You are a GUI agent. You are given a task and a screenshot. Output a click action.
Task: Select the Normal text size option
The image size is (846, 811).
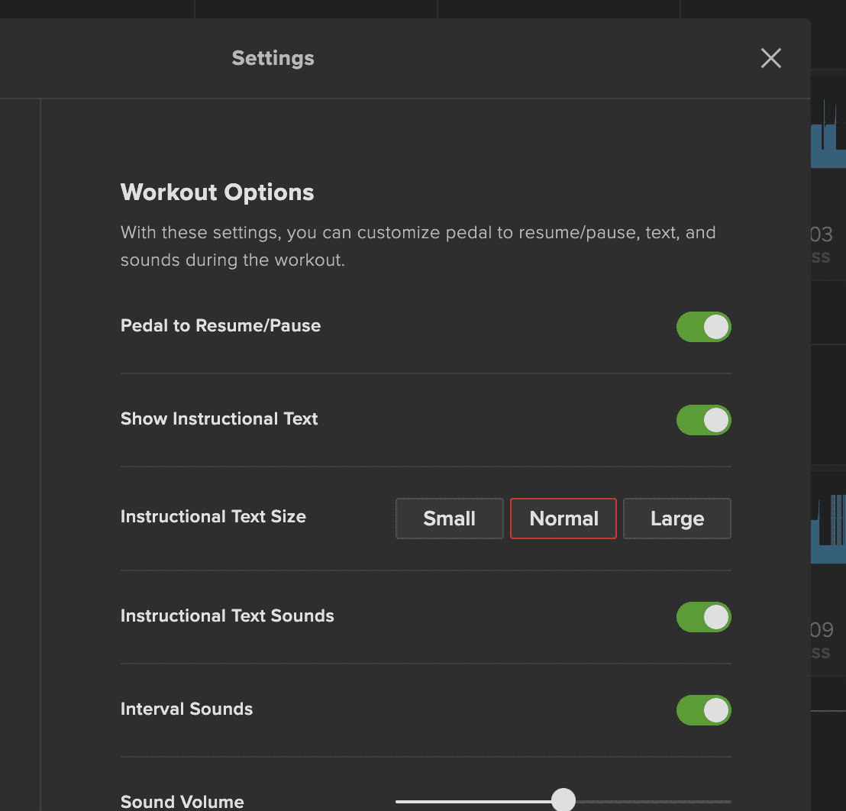coord(563,519)
